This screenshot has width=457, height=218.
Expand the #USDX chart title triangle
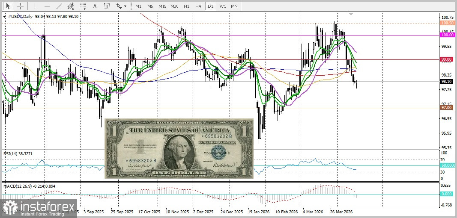(x=5, y=16)
